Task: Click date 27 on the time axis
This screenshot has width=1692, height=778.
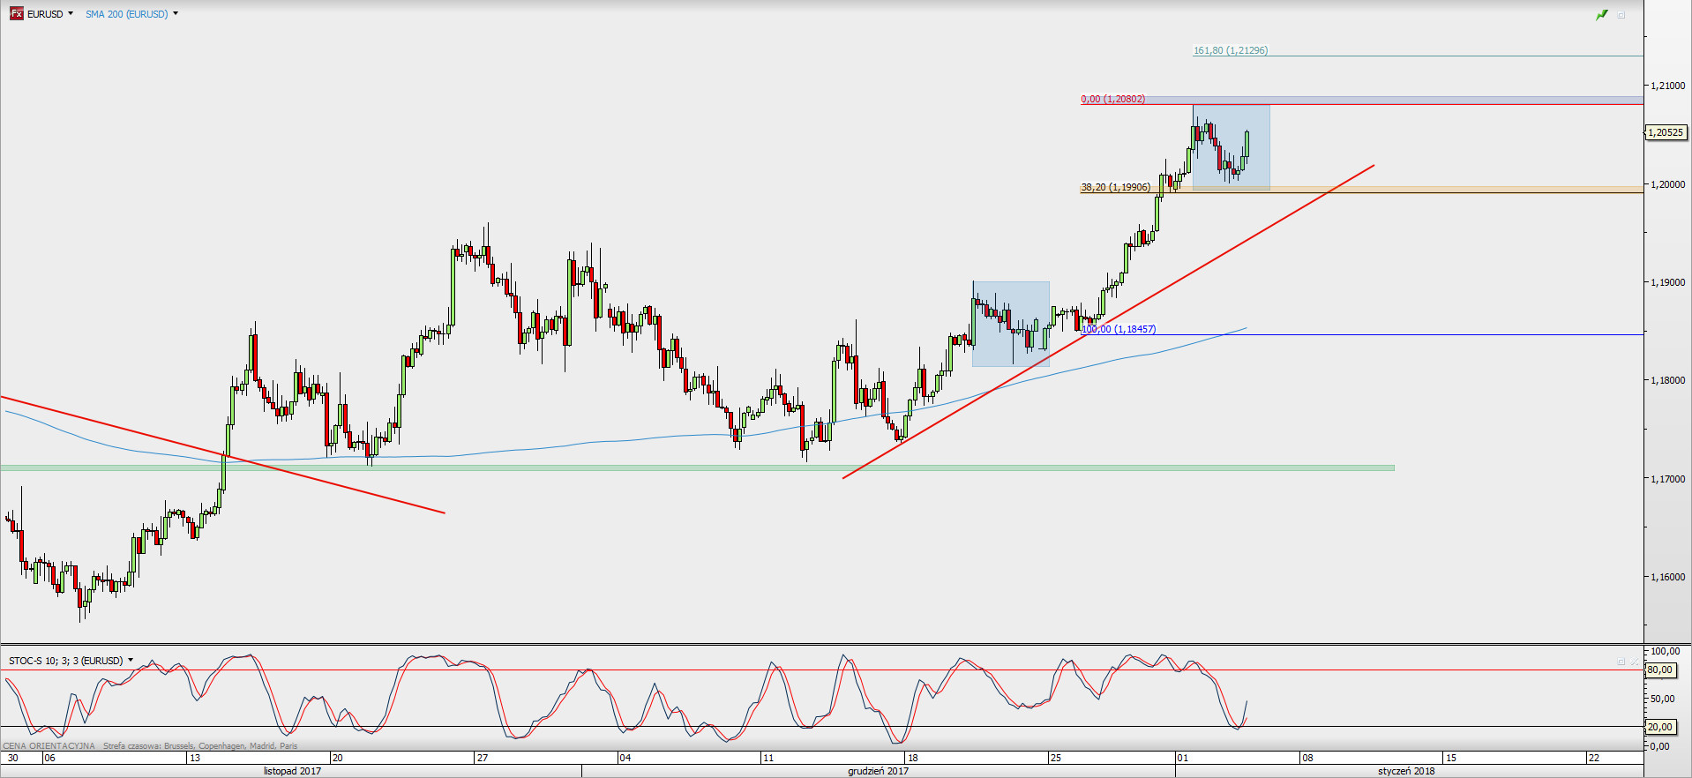Action: 482,758
